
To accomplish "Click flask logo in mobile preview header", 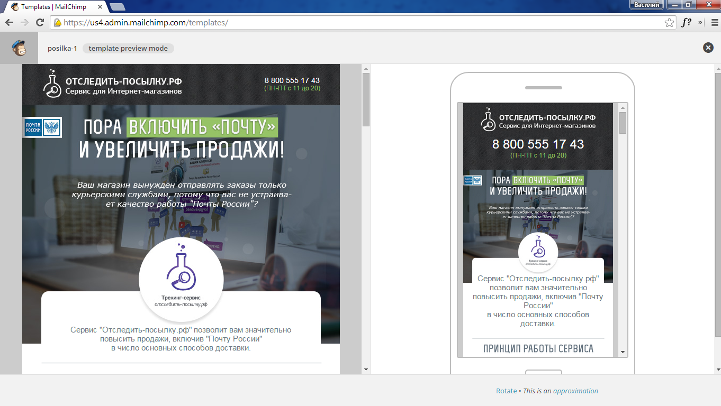I will click(488, 119).
